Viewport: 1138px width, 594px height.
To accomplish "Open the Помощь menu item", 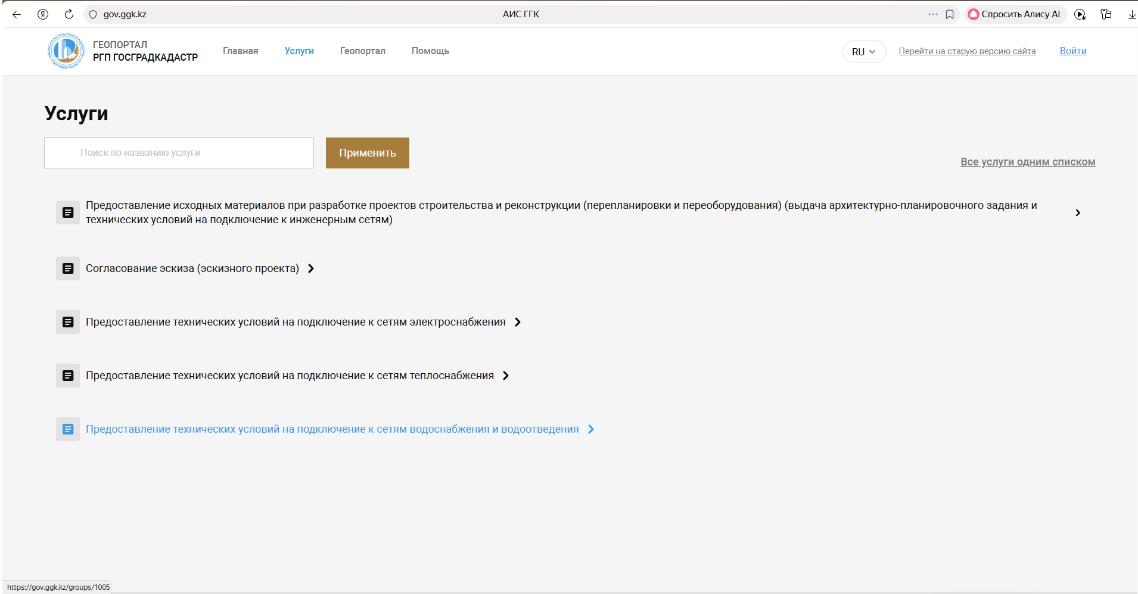I will pos(430,51).
